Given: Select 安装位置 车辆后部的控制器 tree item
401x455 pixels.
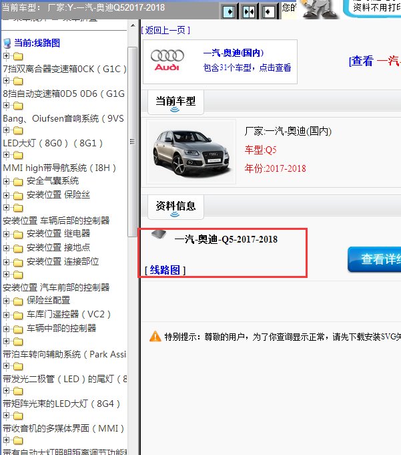Looking at the screenshot, I should [x=56, y=220].
